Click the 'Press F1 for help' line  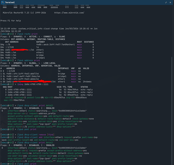[11, 21]
